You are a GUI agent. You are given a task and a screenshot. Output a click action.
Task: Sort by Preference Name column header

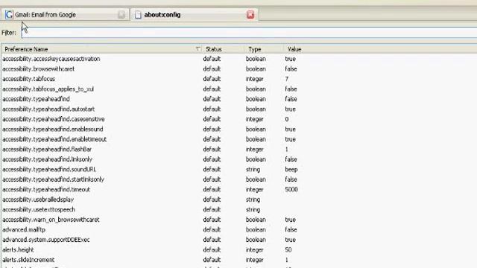coord(101,49)
